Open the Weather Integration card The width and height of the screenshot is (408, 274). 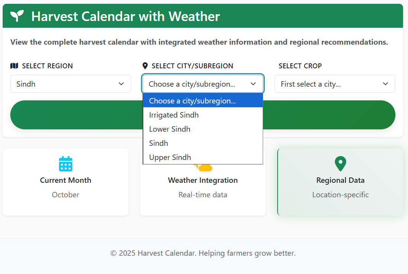[203, 190]
